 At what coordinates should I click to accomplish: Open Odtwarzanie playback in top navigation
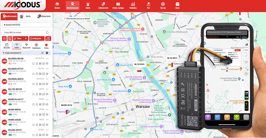[103, 6]
